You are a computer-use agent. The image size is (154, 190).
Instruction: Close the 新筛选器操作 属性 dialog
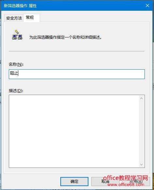tap(147, 6)
